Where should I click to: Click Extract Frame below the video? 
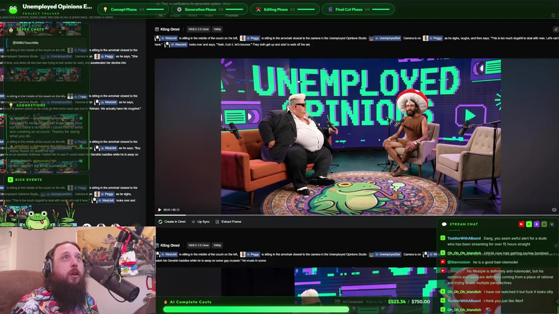pos(228,222)
